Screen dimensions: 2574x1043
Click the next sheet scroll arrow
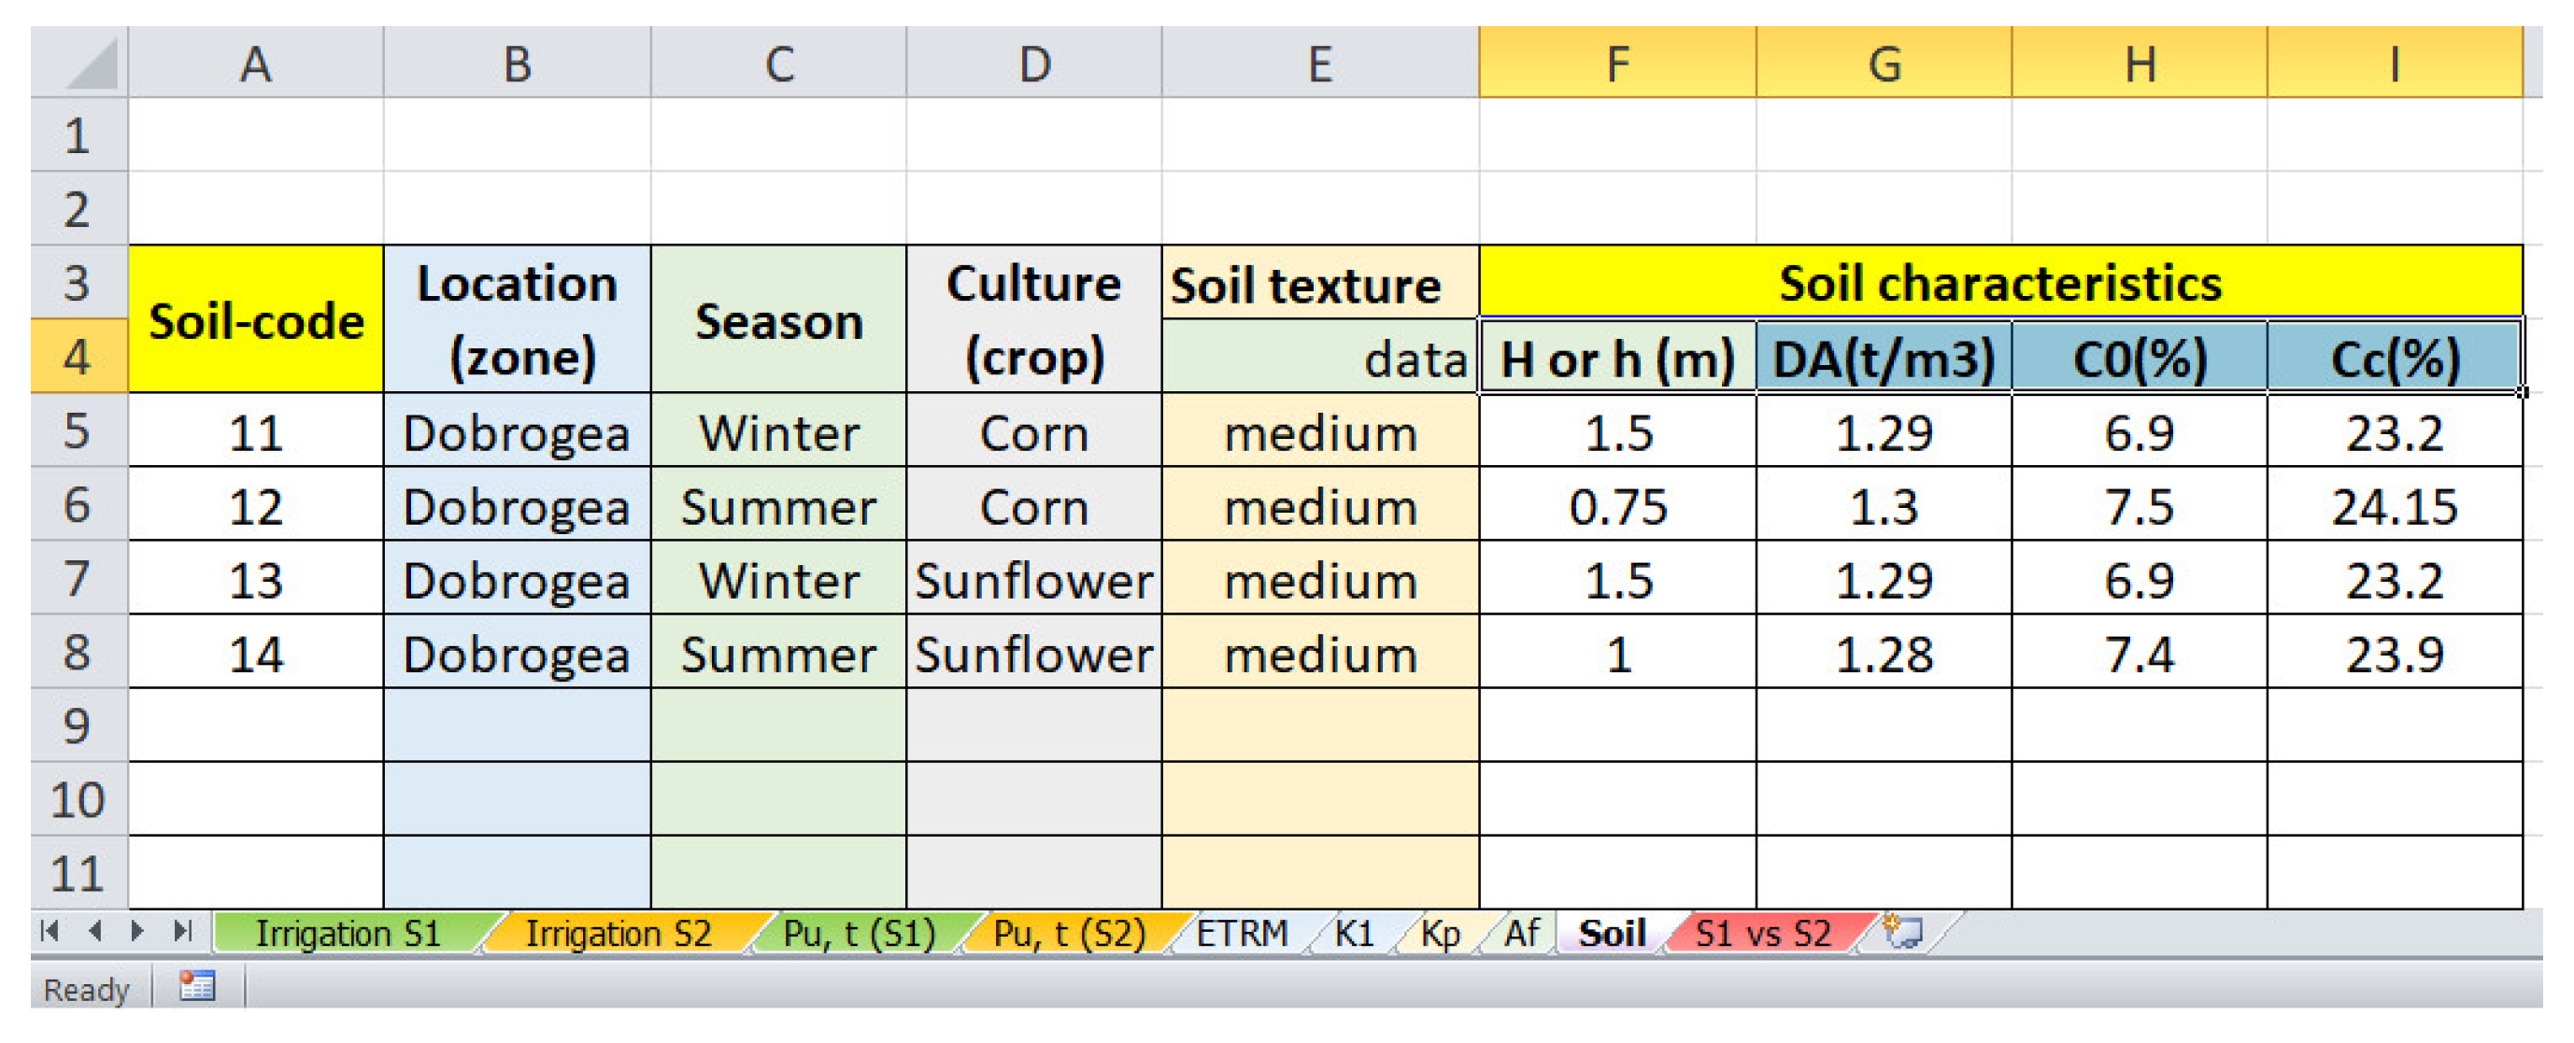[138, 931]
